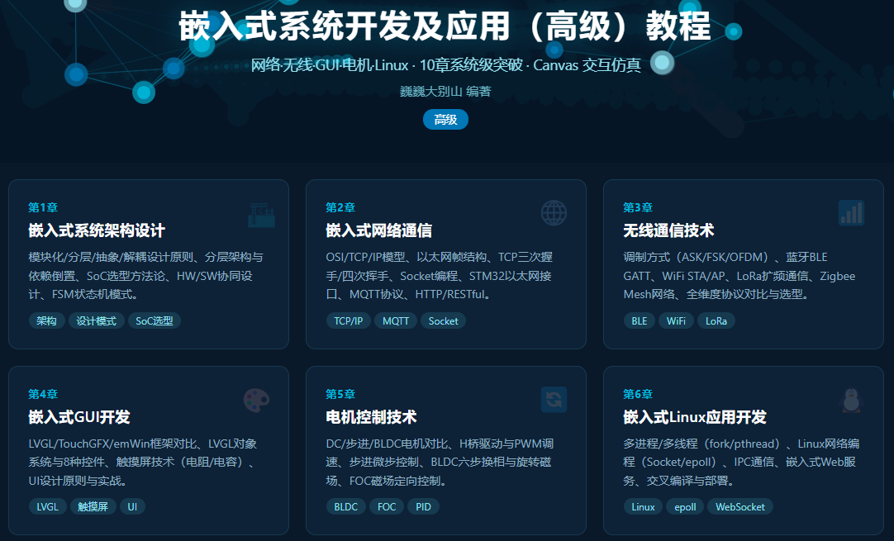
Task: Click the 第5章 label
Action: [x=340, y=394]
